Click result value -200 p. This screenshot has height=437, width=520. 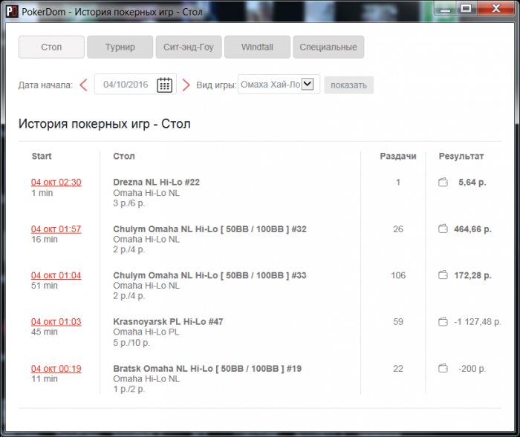[x=472, y=369]
